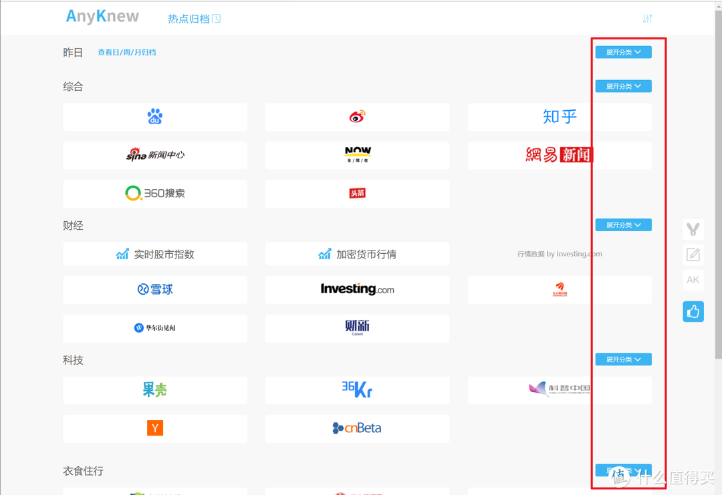
Task: Expand categories via top 展开分类 button
Action: coord(624,53)
